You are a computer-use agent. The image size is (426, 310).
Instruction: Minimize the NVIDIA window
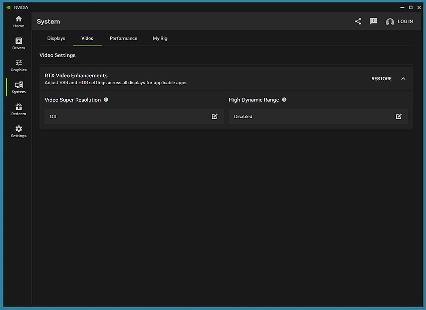tap(402, 8)
